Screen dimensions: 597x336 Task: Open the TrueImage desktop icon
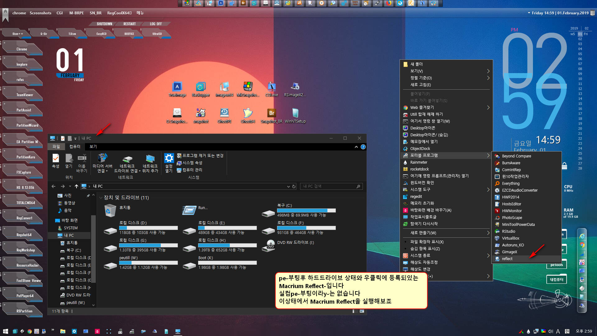pyautogui.click(x=177, y=89)
